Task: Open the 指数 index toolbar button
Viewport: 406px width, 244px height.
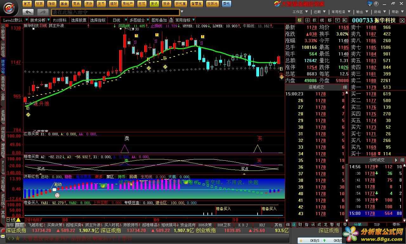Action: click(51, 3)
